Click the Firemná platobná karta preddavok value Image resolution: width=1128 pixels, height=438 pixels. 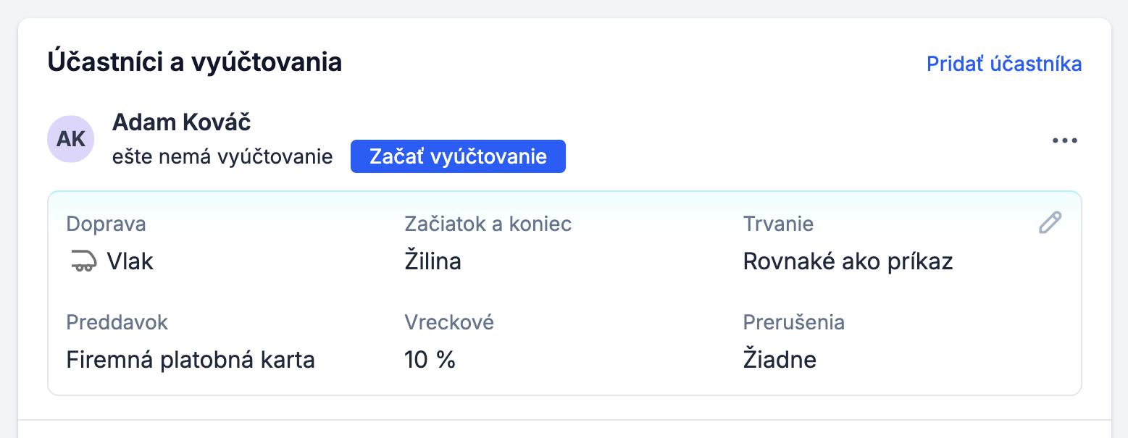(191, 359)
